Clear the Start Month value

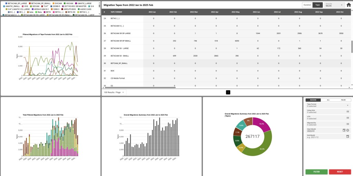coord(348,130)
